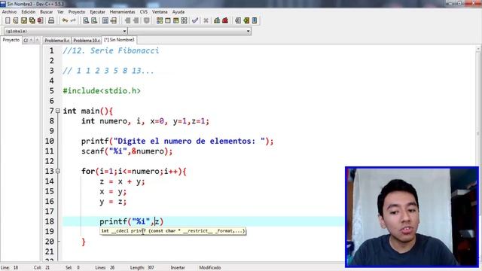482x271 pixels.
Task: Open profile analysis chart icon
Action: pos(217,20)
